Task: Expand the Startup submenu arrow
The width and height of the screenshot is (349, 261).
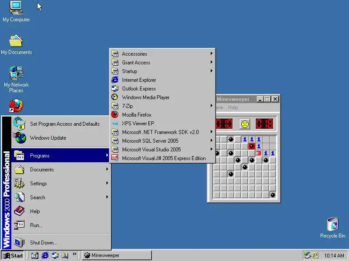Action: 212,71
